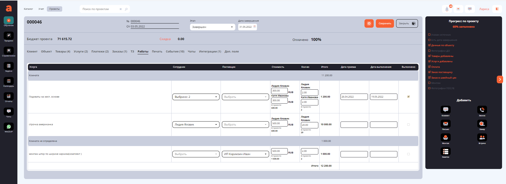Open the Этап dropdown showing Завершен

212,27
